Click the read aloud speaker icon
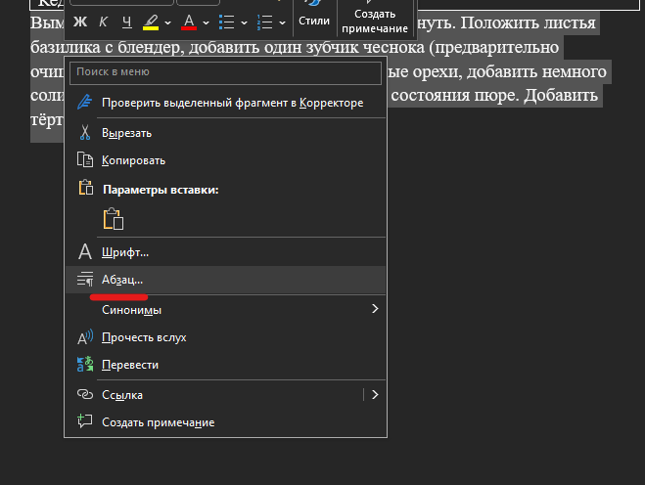 85,337
